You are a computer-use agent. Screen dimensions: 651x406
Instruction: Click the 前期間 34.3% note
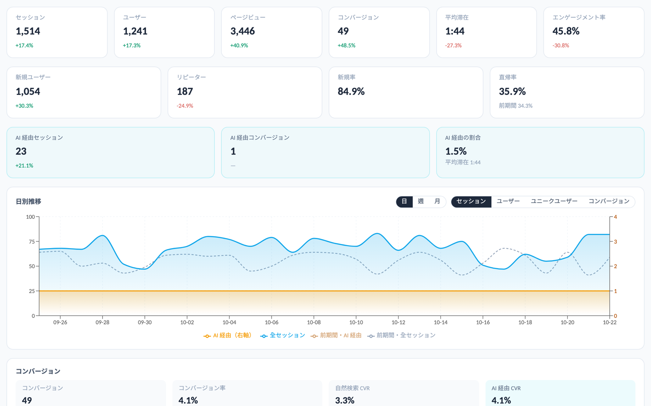click(516, 106)
